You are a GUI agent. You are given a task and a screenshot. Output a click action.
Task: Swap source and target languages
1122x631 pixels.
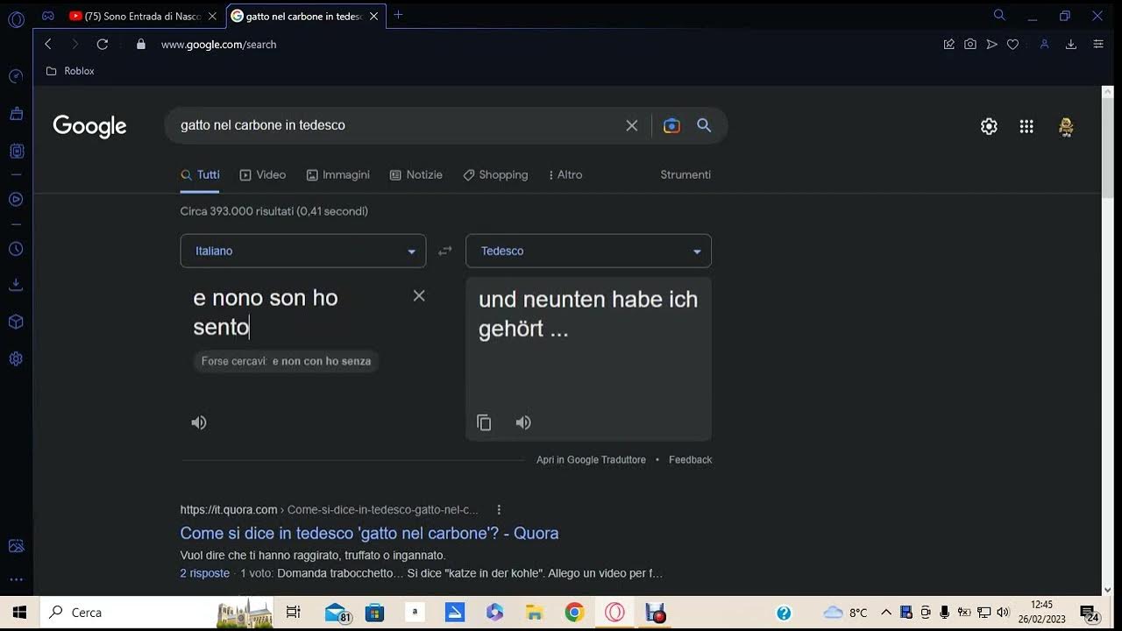[x=445, y=251]
